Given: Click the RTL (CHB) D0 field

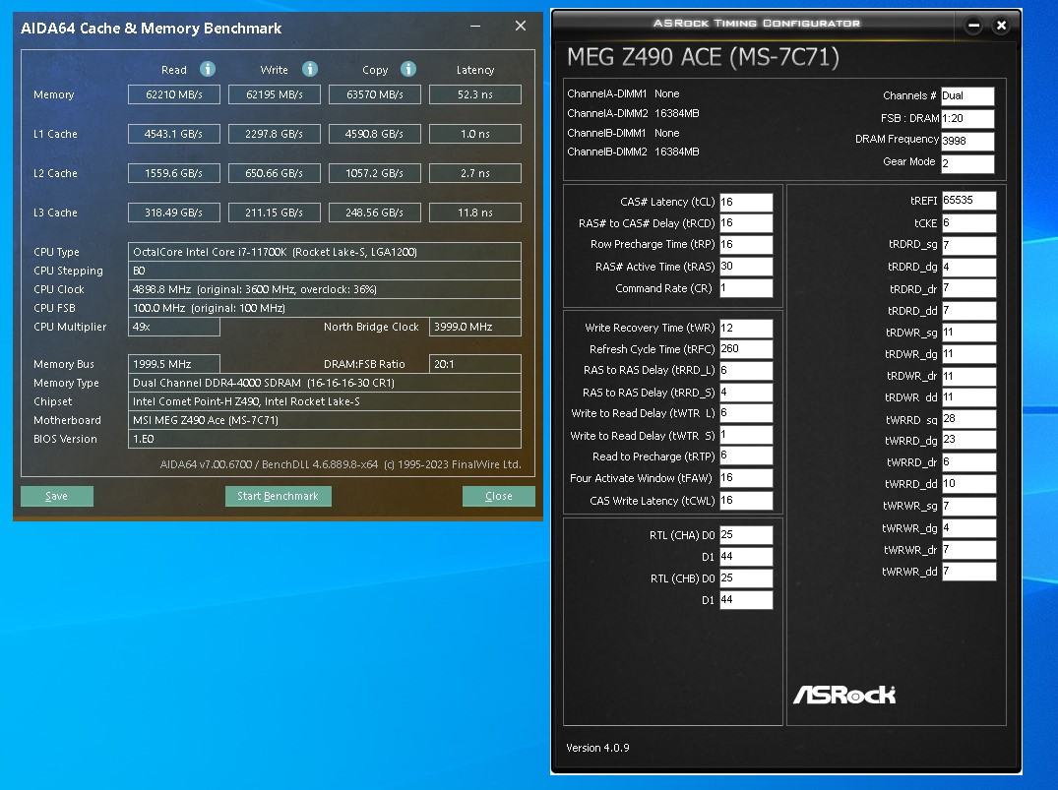Looking at the screenshot, I should (x=746, y=578).
